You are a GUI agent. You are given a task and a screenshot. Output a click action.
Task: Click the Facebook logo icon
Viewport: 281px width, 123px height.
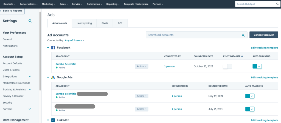(x=53, y=48)
